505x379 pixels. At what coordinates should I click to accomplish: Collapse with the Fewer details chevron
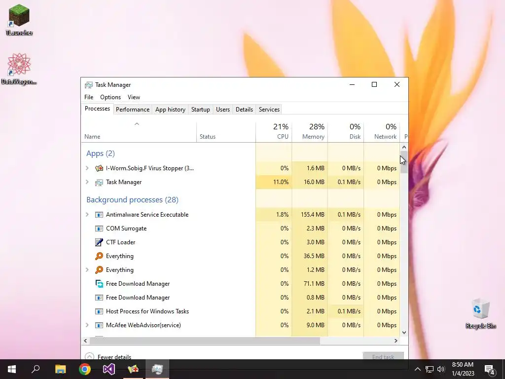(x=90, y=356)
